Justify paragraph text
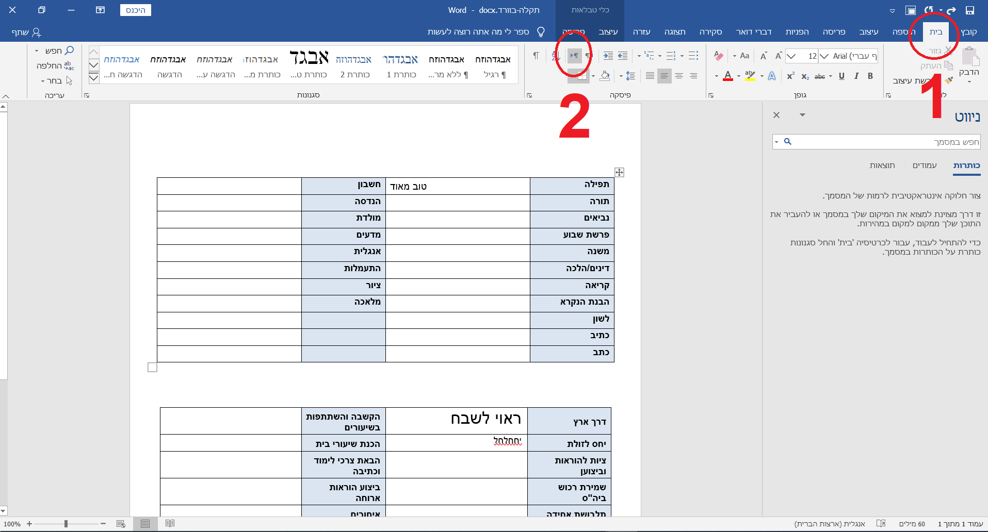 tap(650, 76)
